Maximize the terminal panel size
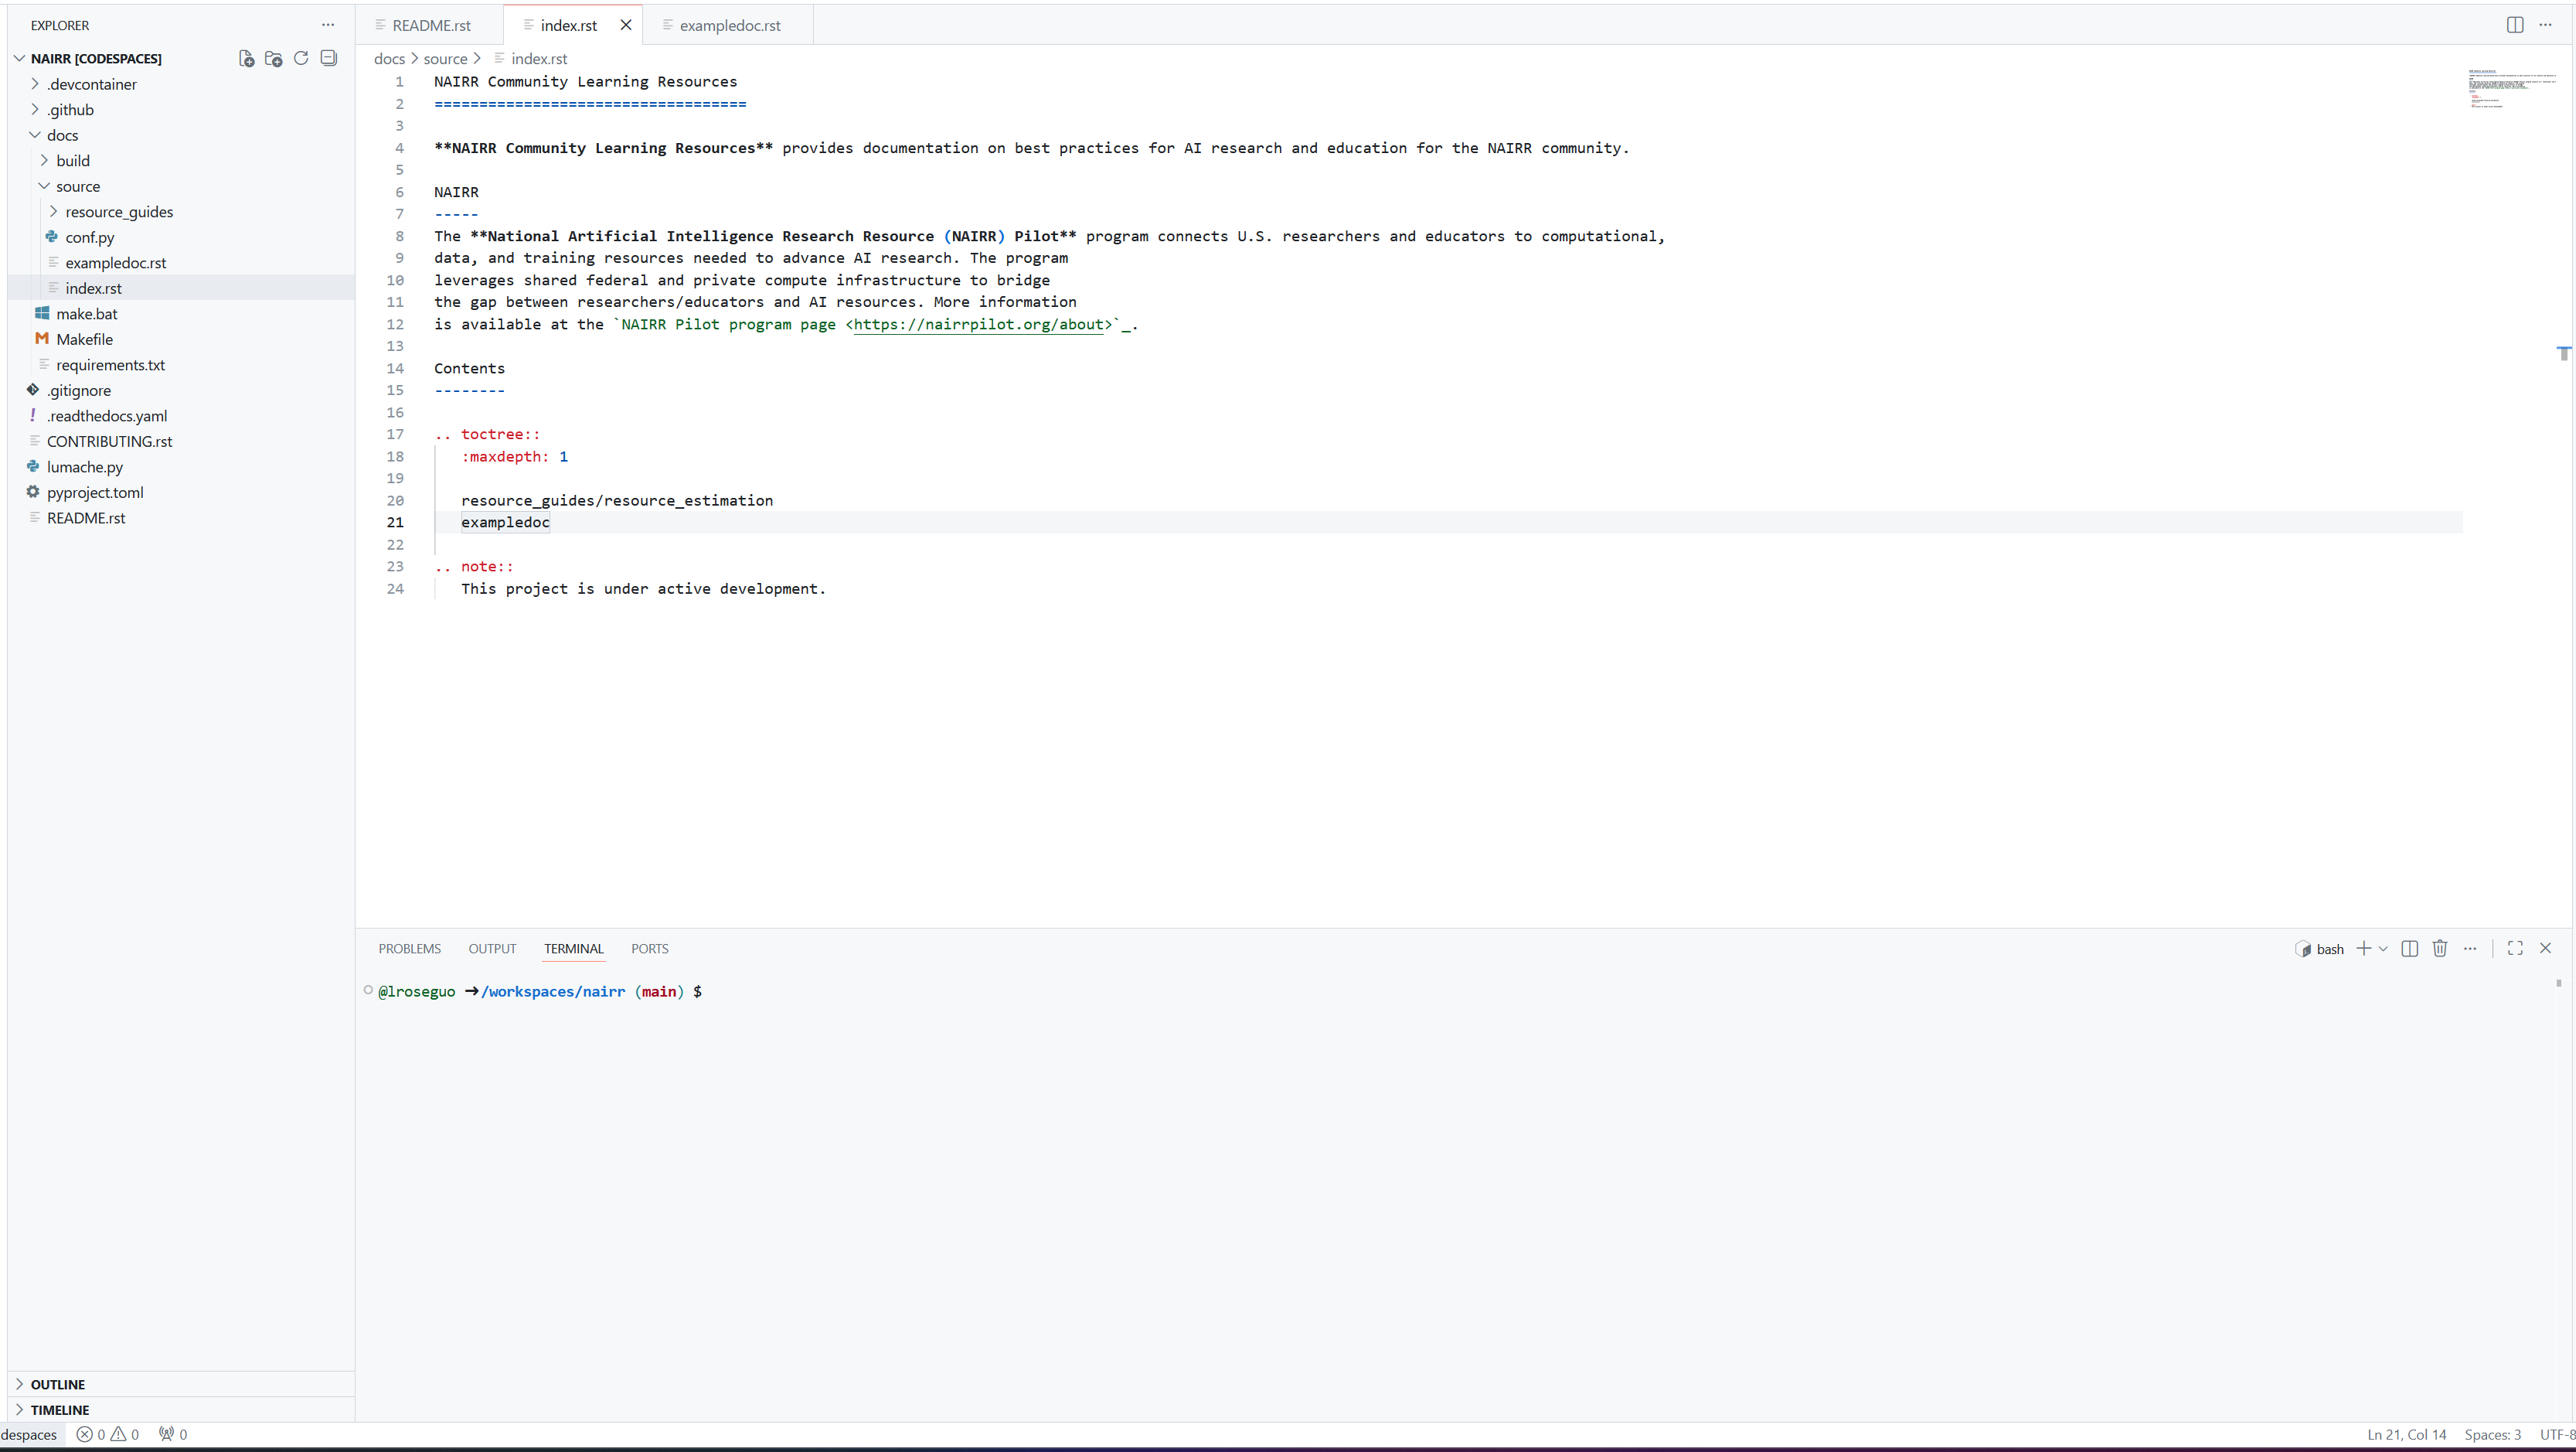2576x1452 pixels. 2515,949
